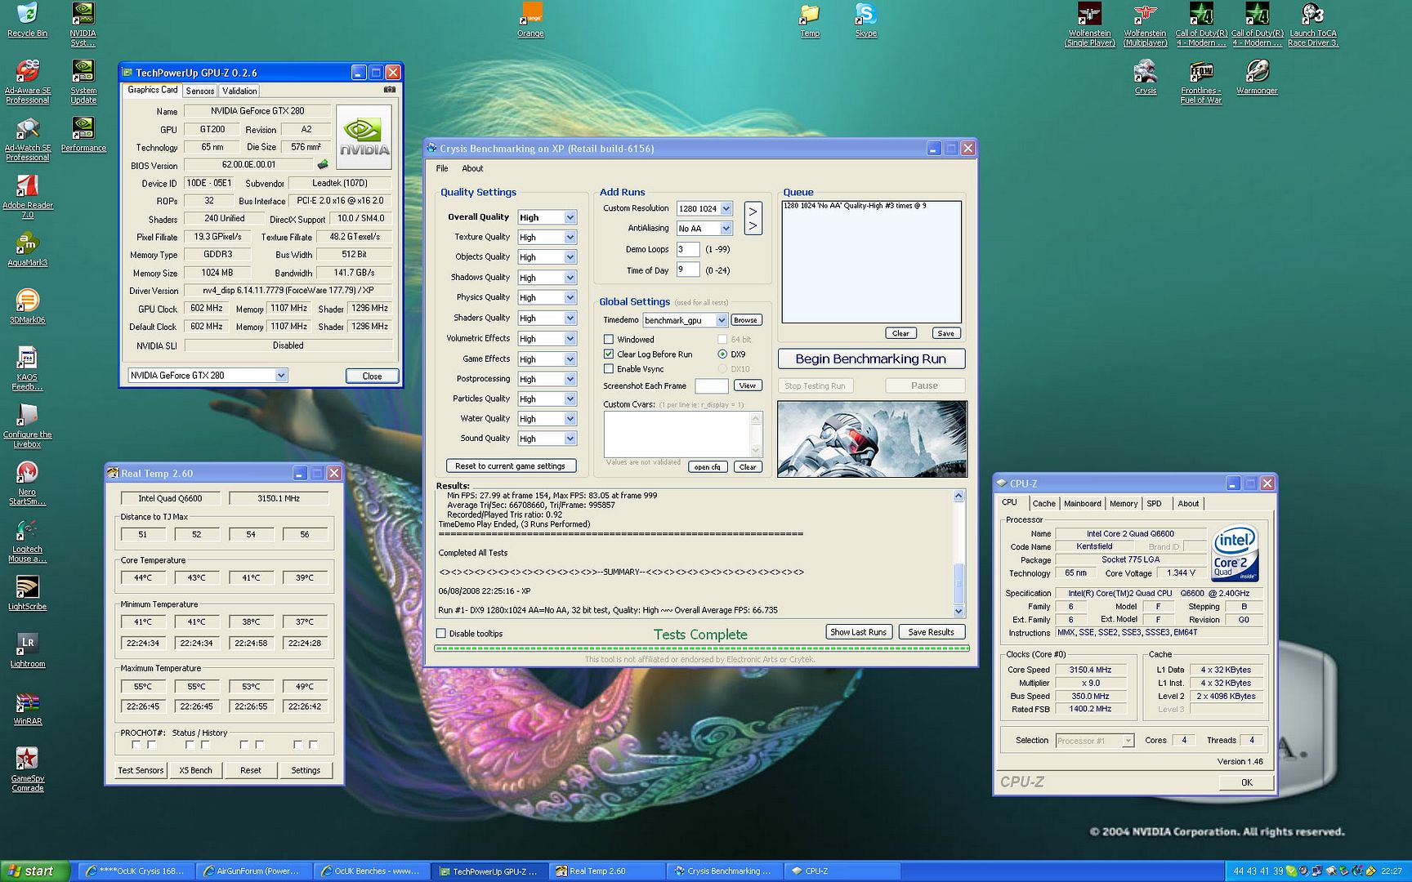Switch to GPU-Z Sensors tab
The height and width of the screenshot is (882, 1412).
pos(199,91)
